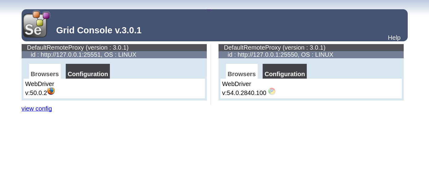Click id text http://127.0.0.1:25550, OS : LINUX
This screenshot has height=177, width=429.
[x=281, y=55]
